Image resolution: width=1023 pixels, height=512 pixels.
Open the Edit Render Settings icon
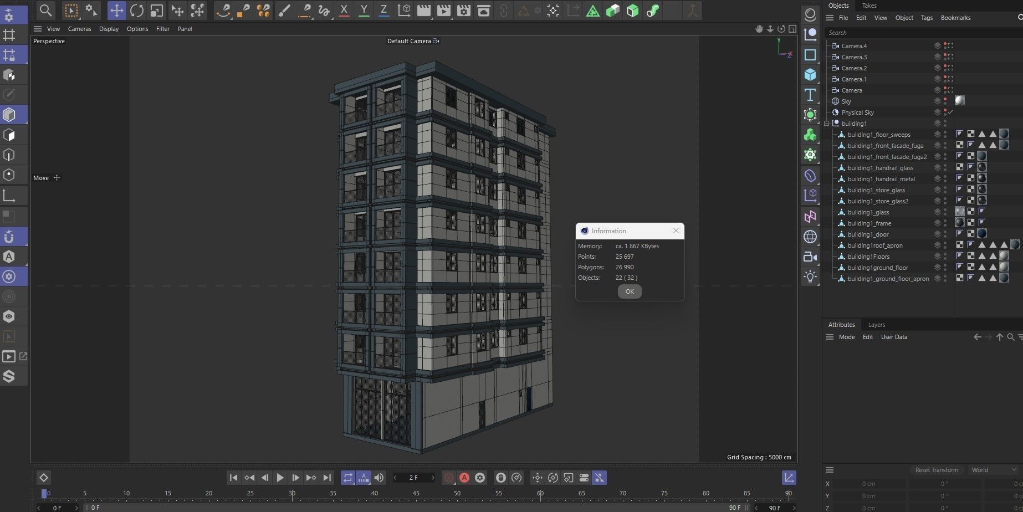[x=464, y=11]
